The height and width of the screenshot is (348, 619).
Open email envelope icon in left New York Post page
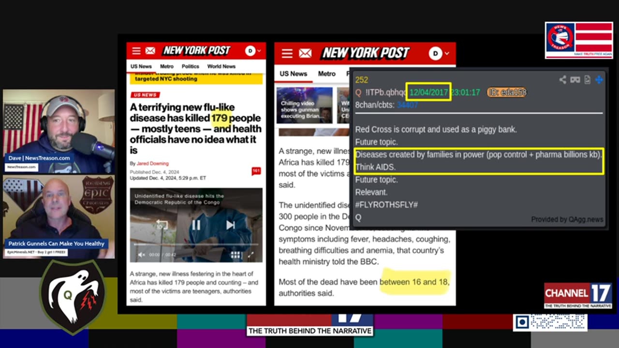(x=150, y=51)
